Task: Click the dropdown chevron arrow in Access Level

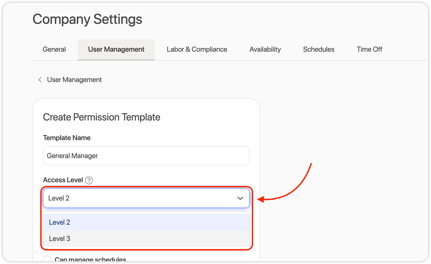Action: tap(240, 198)
